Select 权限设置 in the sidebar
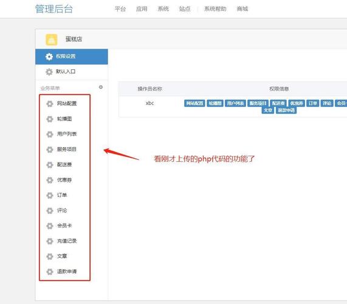 pos(72,57)
